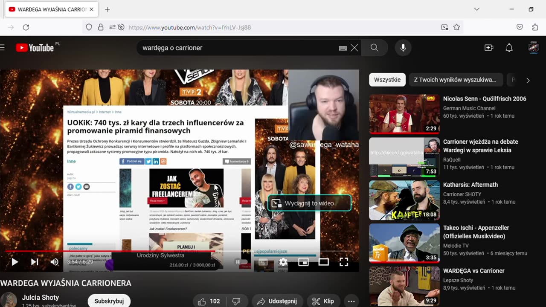546x307 pixels.
Task: Show more filter chips with arrow
Action: 528,80
